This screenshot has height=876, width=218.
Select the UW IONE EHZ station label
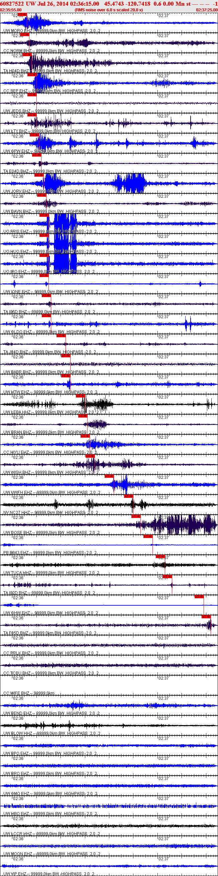[50, 292]
